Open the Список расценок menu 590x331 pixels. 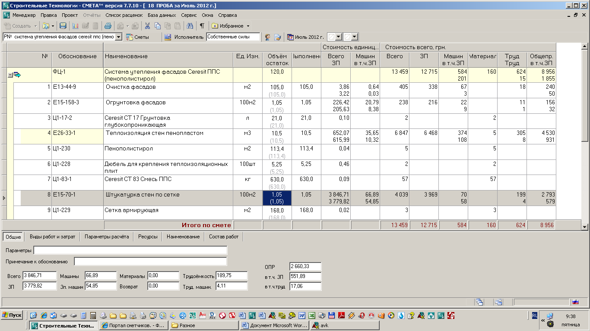[124, 15]
